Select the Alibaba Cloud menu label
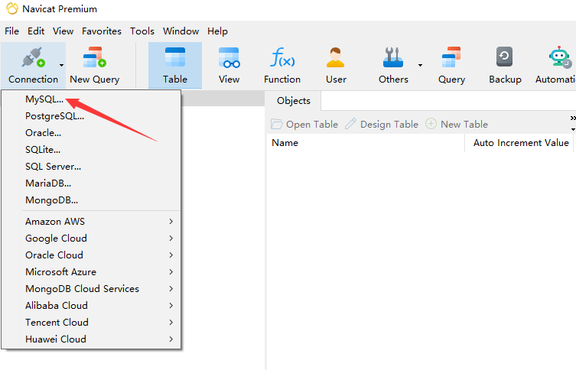This screenshot has height=370, width=576. coord(56,305)
